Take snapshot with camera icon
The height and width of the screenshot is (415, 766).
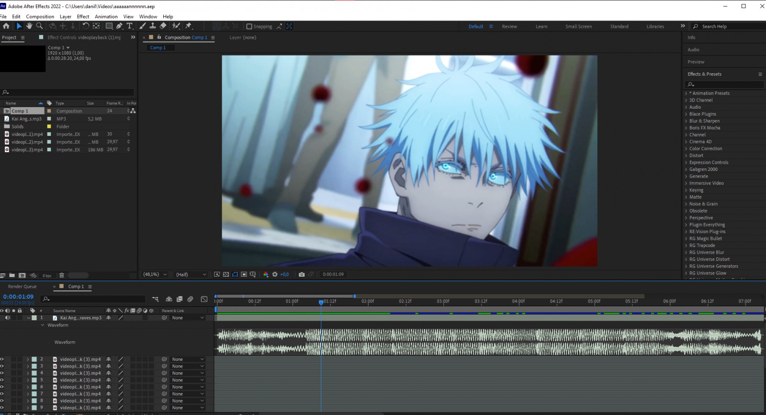302,274
